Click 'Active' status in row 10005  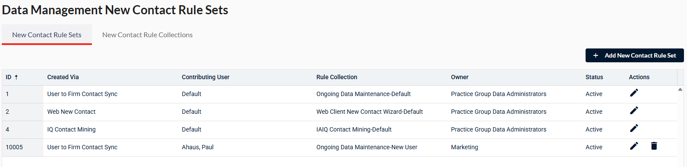[x=594, y=147]
